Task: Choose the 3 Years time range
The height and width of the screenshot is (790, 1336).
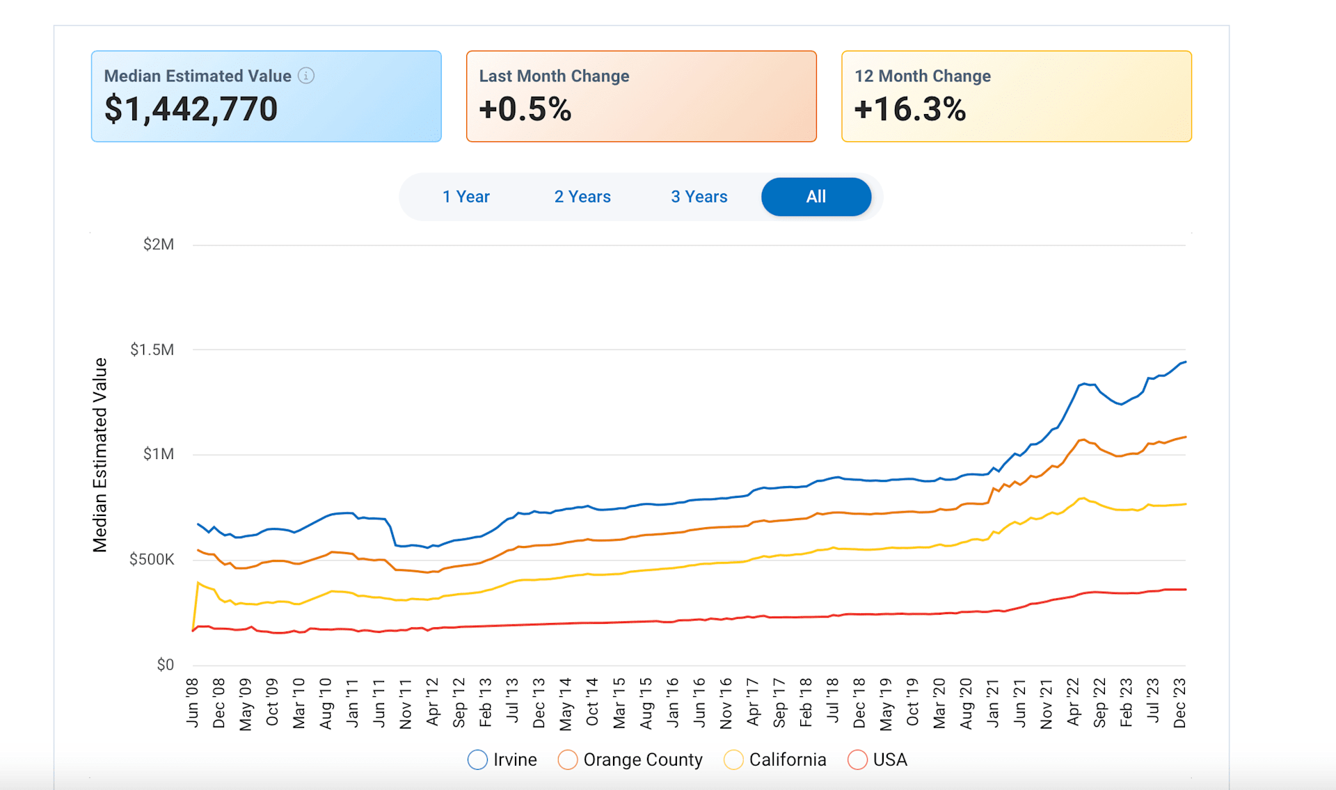Action: (x=699, y=197)
